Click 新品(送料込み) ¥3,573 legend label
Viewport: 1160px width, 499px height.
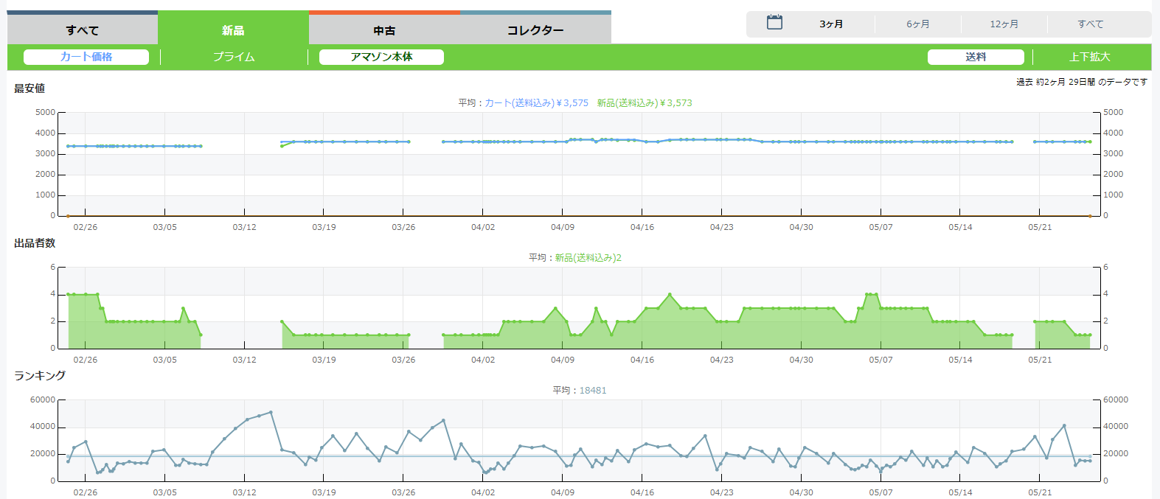click(x=645, y=103)
